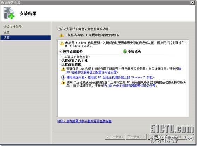The width and height of the screenshot is (197, 146).
Task: Close the wizard window with X
Action: [x=192, y=2]
